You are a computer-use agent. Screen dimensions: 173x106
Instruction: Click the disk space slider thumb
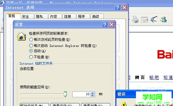65,94
